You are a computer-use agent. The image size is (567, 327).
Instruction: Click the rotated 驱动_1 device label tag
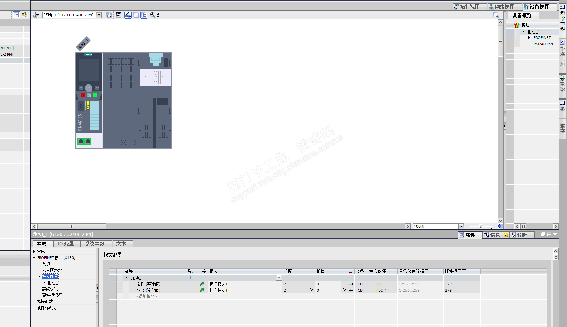click(x=83, y=44)
